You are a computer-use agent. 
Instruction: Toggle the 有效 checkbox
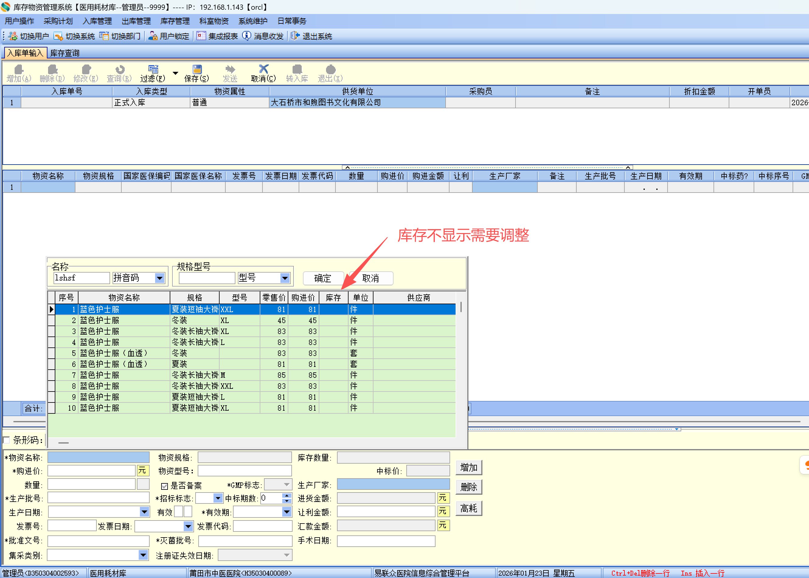click(179, 512)
